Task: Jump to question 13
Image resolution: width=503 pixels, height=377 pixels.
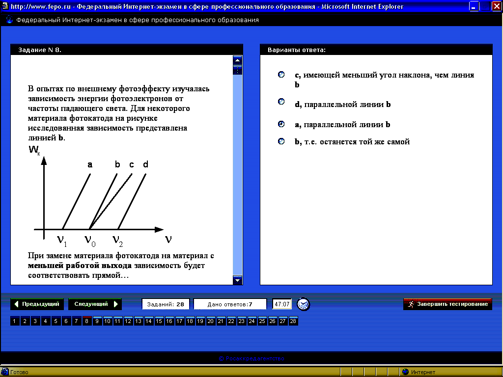Action: pos(138,321)
